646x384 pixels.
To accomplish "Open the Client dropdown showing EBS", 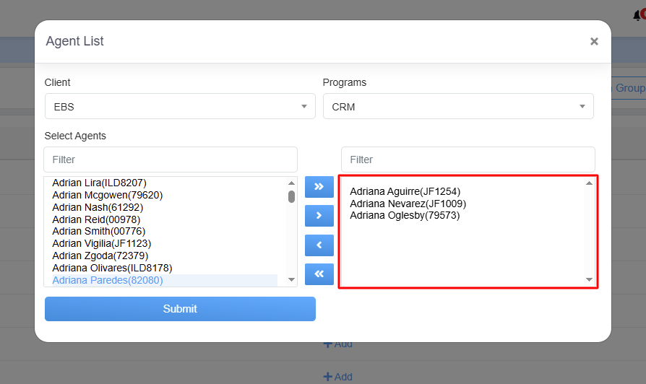I will coord(180,107).
